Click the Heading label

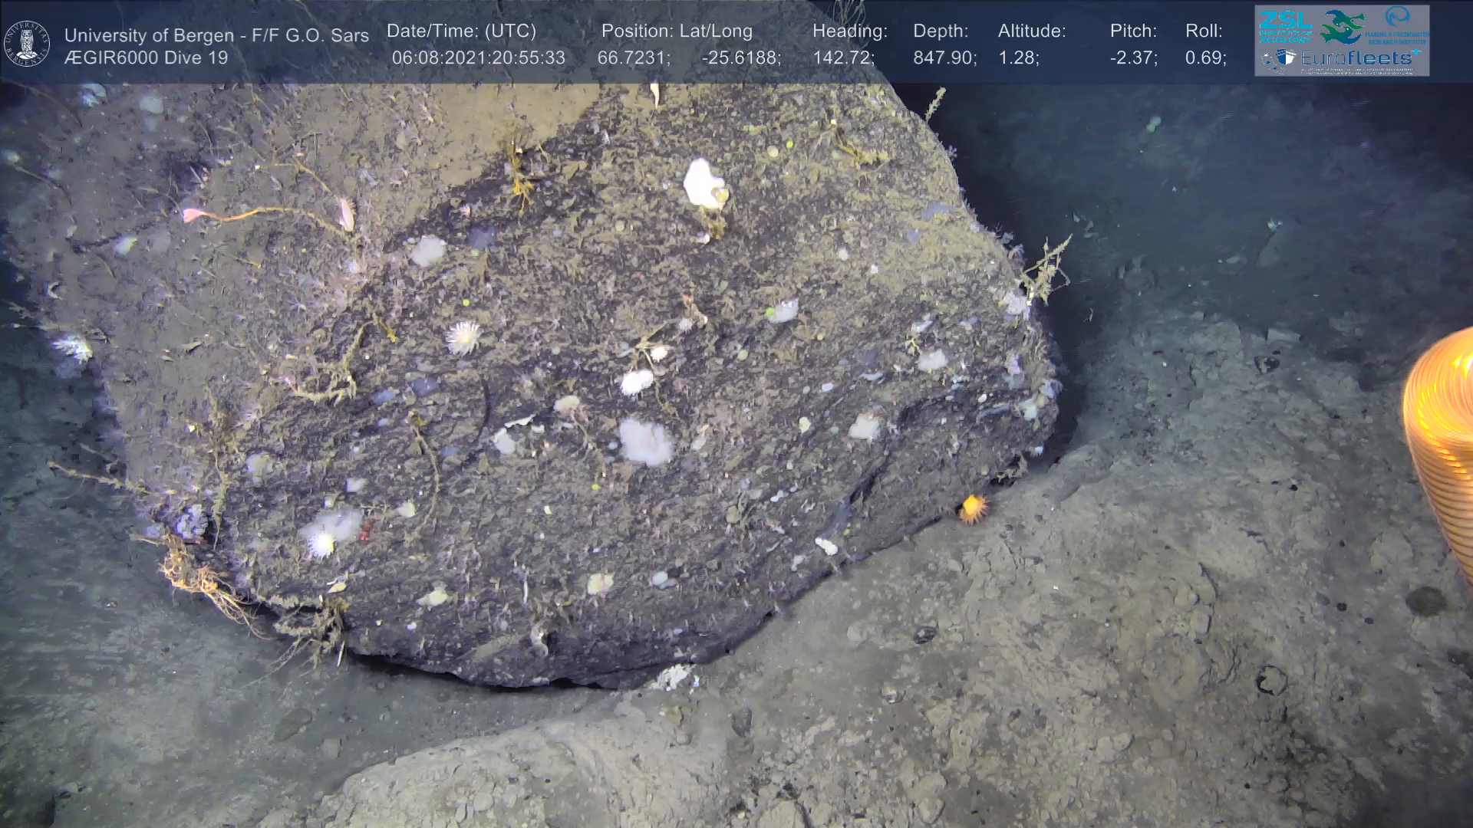click(x=849, y=31)
